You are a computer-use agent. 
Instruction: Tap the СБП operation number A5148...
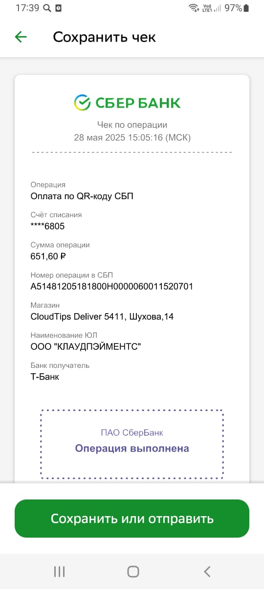click(x=111, y=286)
